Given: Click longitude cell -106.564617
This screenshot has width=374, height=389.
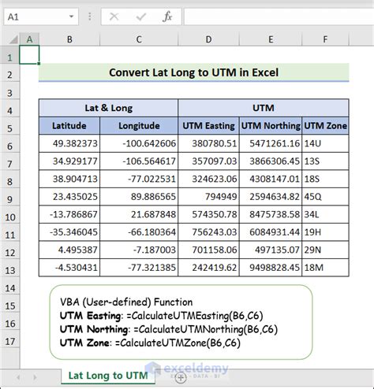Looking at the screenshot, I should (139, 161).
